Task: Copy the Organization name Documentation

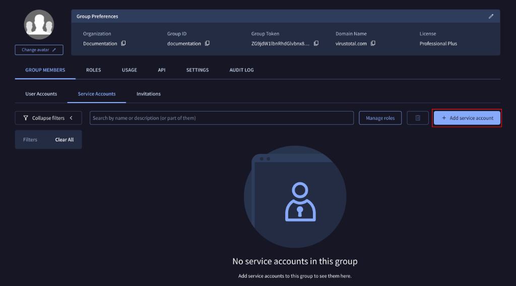Action: click(123, 43)
